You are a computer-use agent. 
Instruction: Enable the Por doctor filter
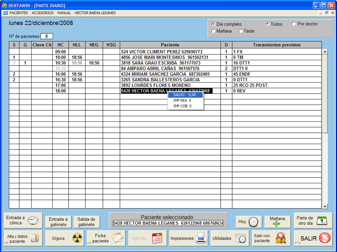[294, 24]
